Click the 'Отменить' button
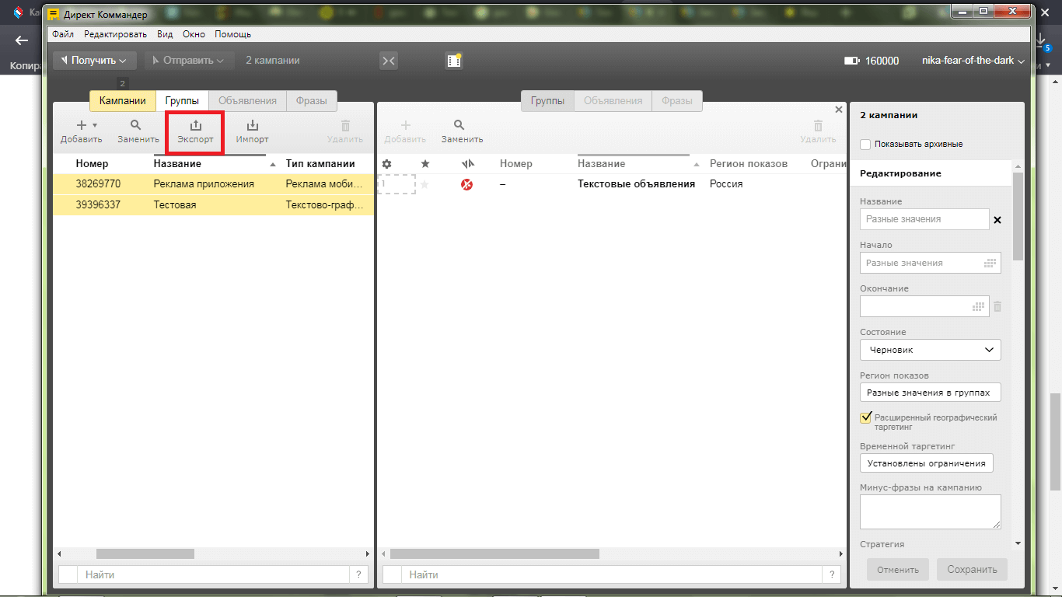This screenshot has width=1062, height=597. [897, 570]
